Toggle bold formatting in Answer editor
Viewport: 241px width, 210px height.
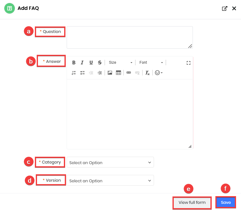point(74,63)
